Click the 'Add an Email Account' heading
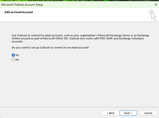The height and width of the screenshot is (118, 159). [19, 12]
